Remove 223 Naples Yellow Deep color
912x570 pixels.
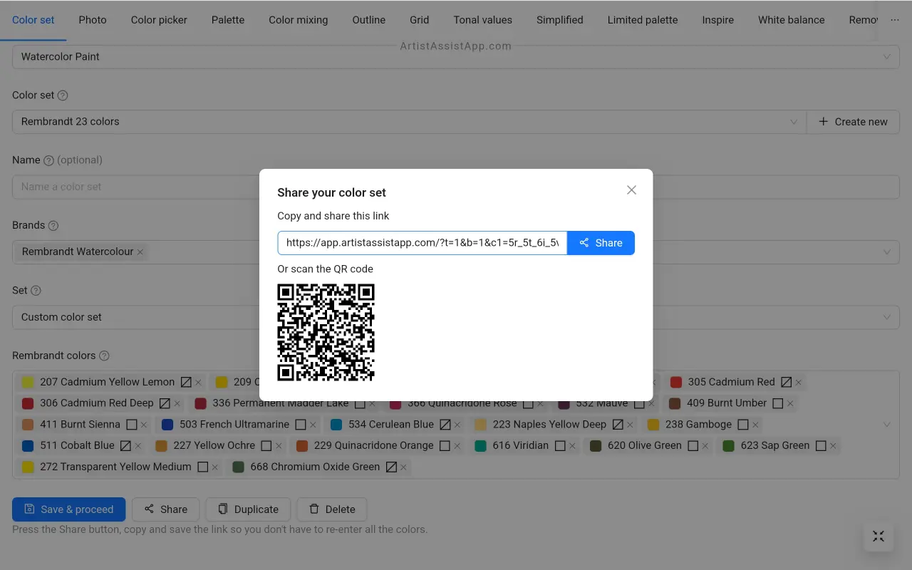click(x=631, y=425)
